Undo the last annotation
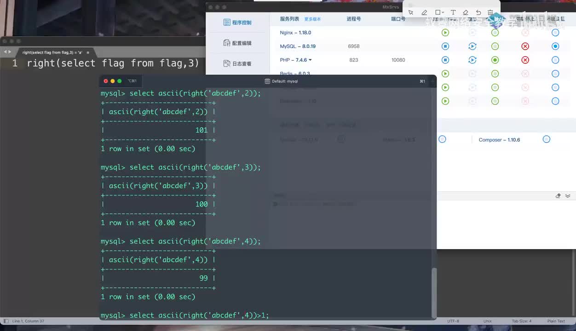Image resolution: width=576 pixels, height=331 pixels. (x=478, y=12)
